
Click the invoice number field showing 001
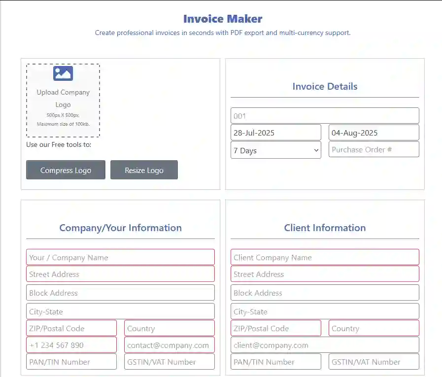[325, 116]
